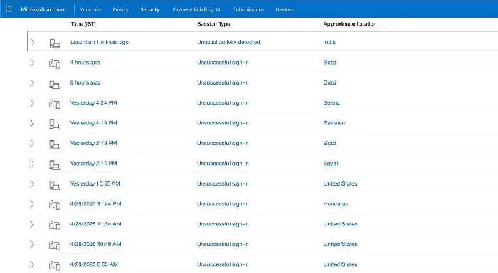
Task: Go to Microsoft account home
Action: (x=43, y=9)
